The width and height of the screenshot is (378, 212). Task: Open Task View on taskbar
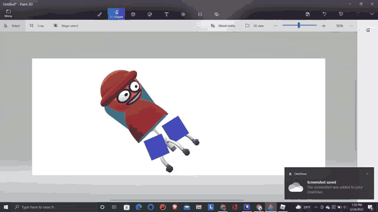(x=114, y=207)
